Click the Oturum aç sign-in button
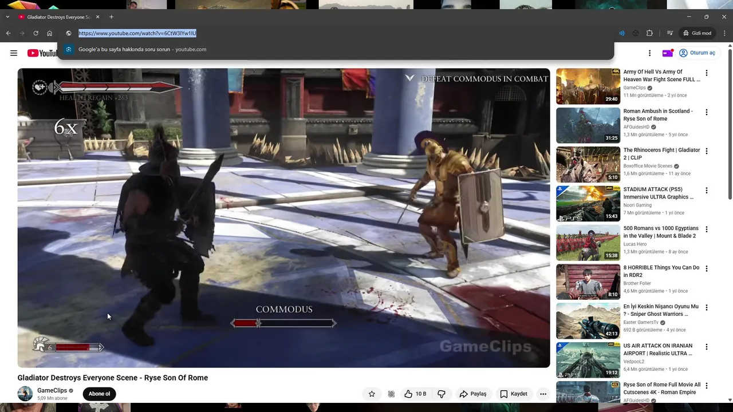Screen dimensions: 733x412 click(x=697, y=53)
